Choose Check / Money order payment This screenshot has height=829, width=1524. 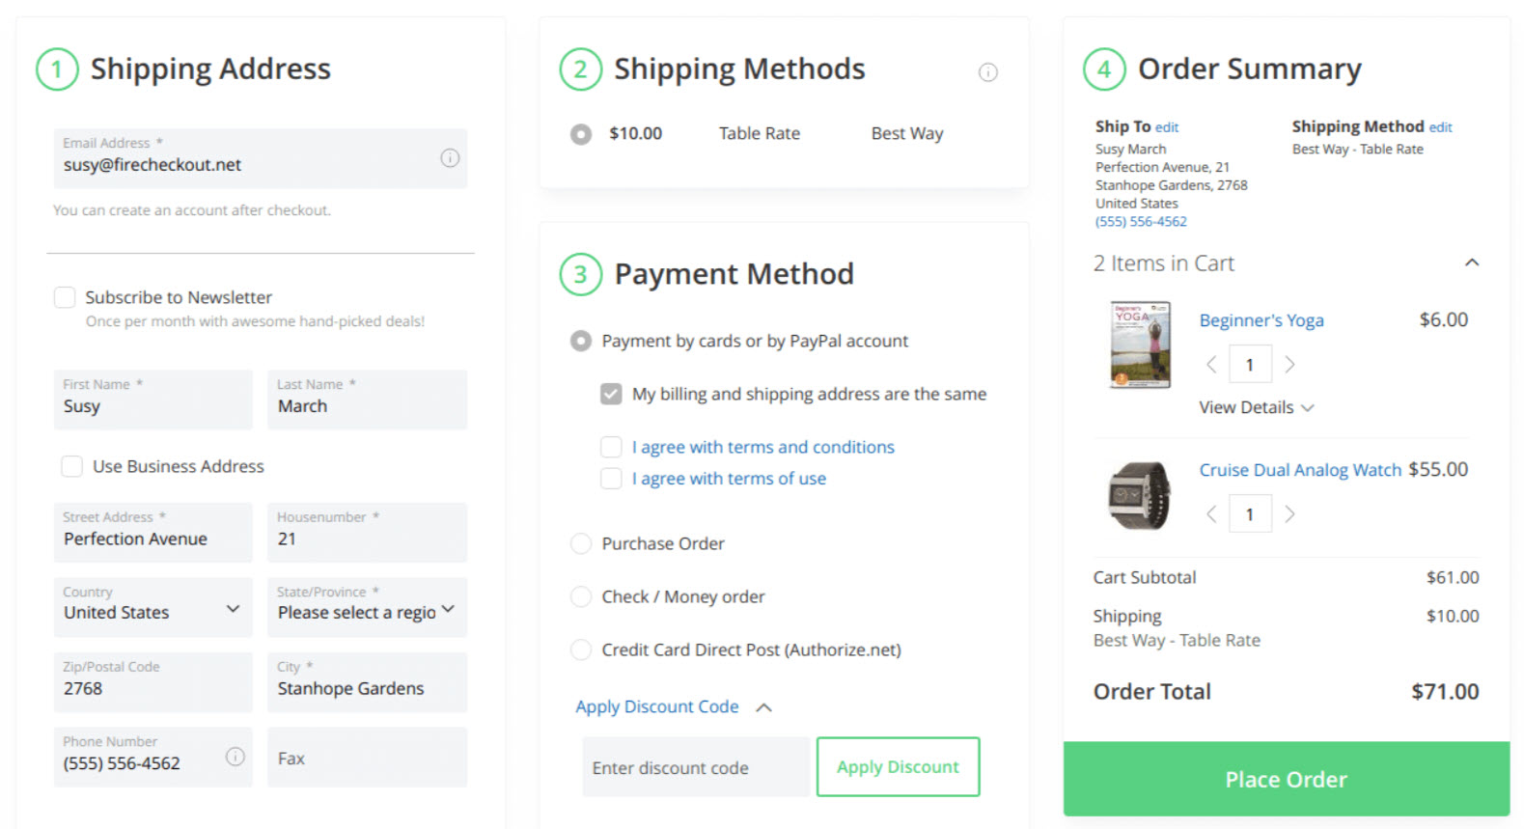tap(581, 597)
